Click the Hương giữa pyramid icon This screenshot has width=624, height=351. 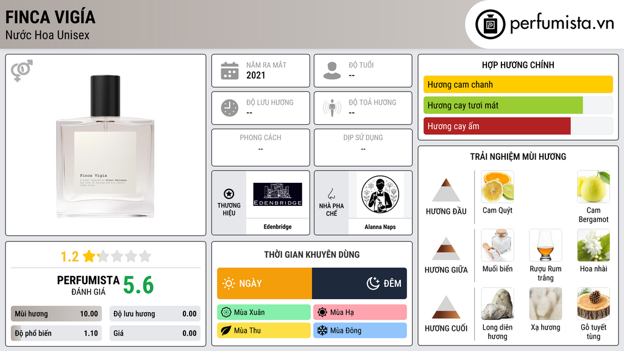click(x=446, y=249)
